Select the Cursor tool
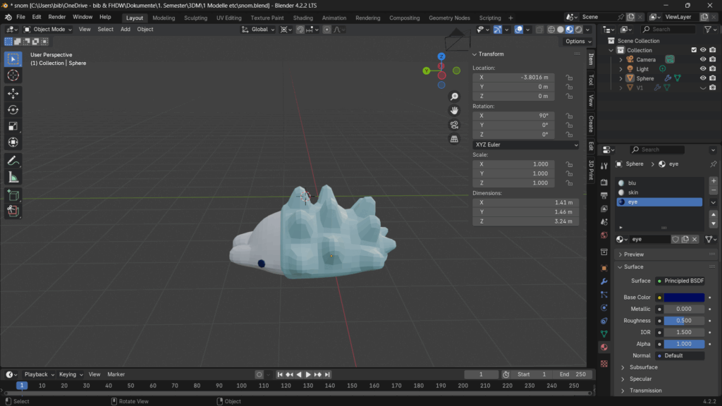The width and height of the screenshot is (722, 406). click(x=13, y=75)
